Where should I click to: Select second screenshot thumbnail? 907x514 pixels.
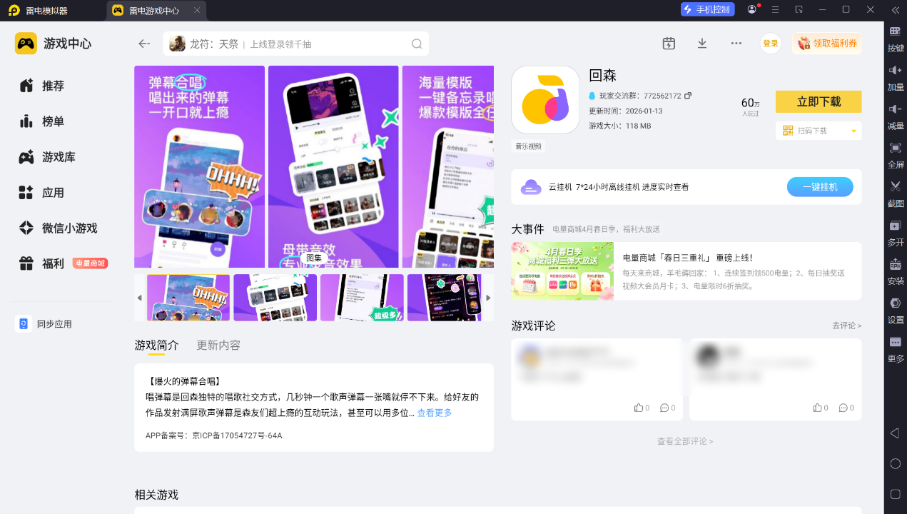click(x=275, y=298)
